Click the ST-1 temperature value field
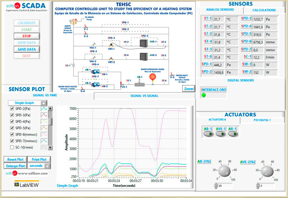This screenshot has height=198, width=288. (218, 19)
